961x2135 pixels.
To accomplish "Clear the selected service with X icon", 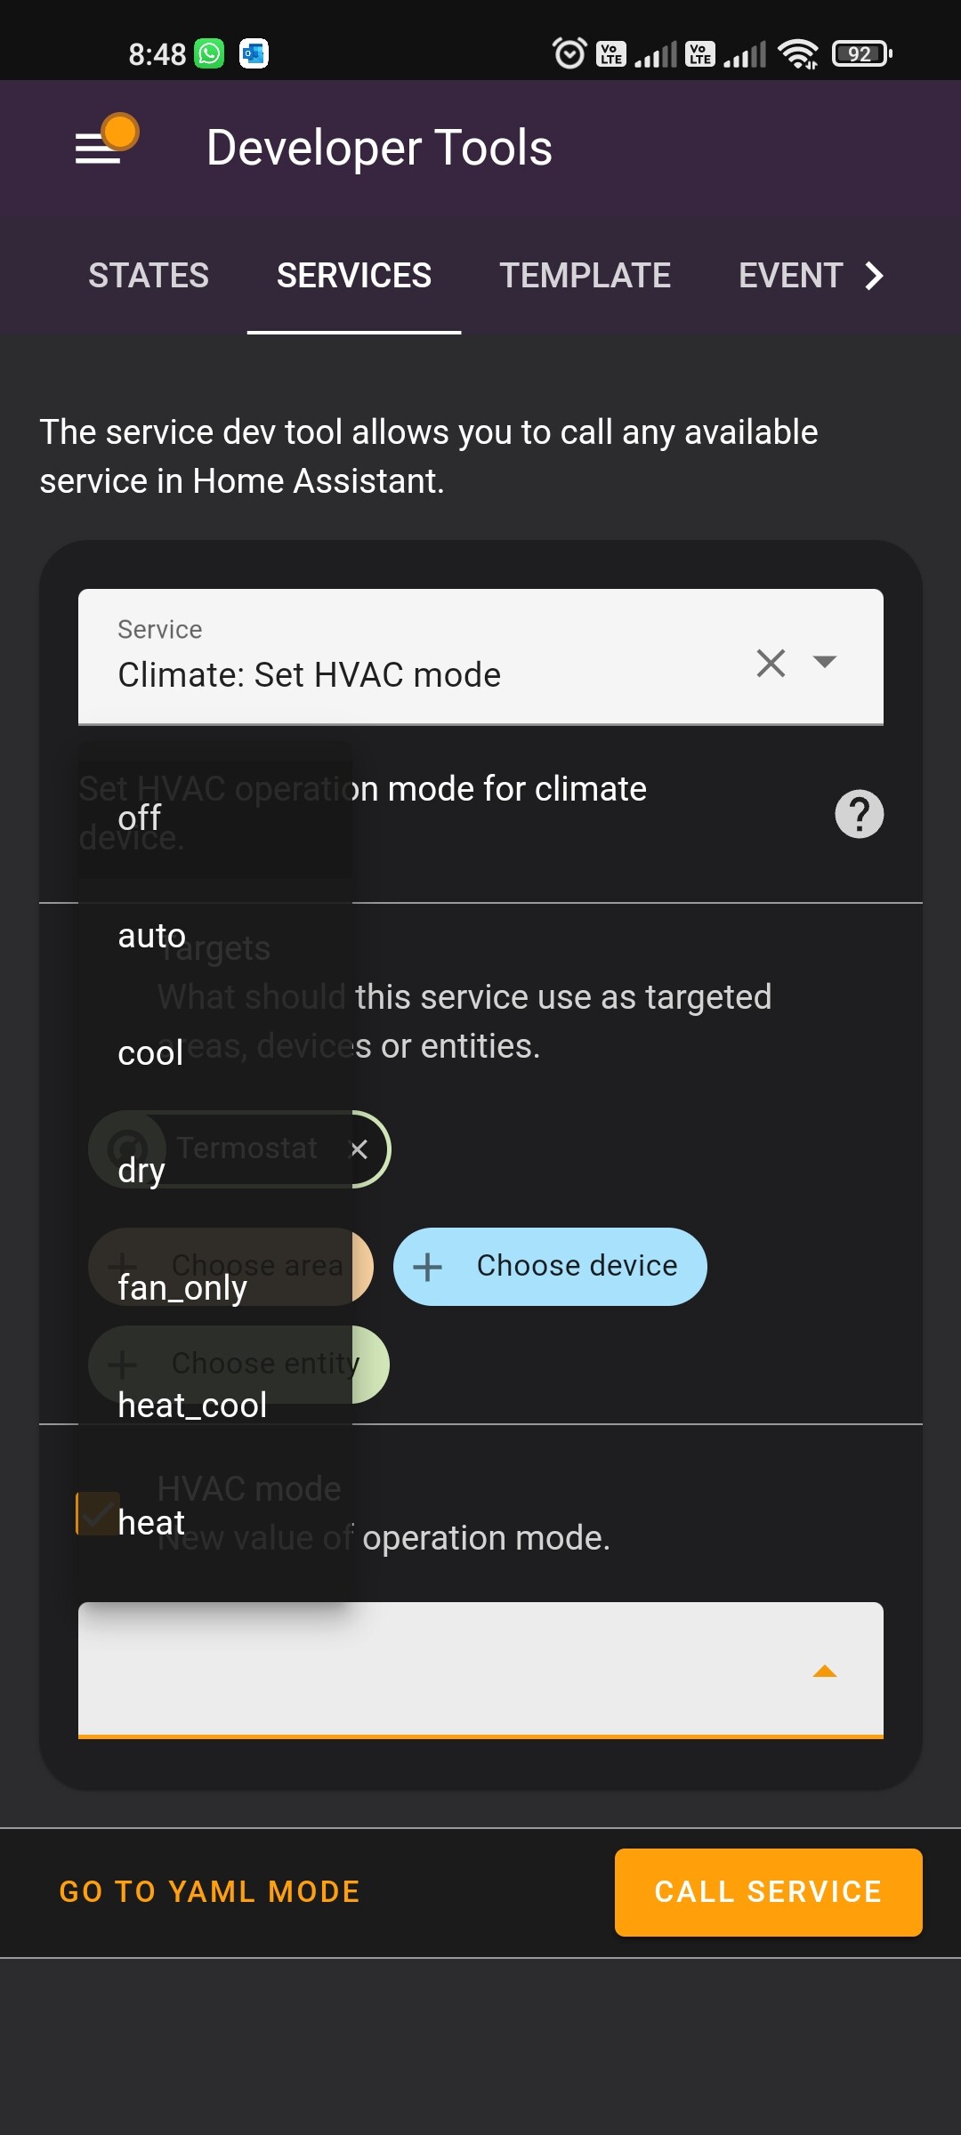I will tap(771, 663).
